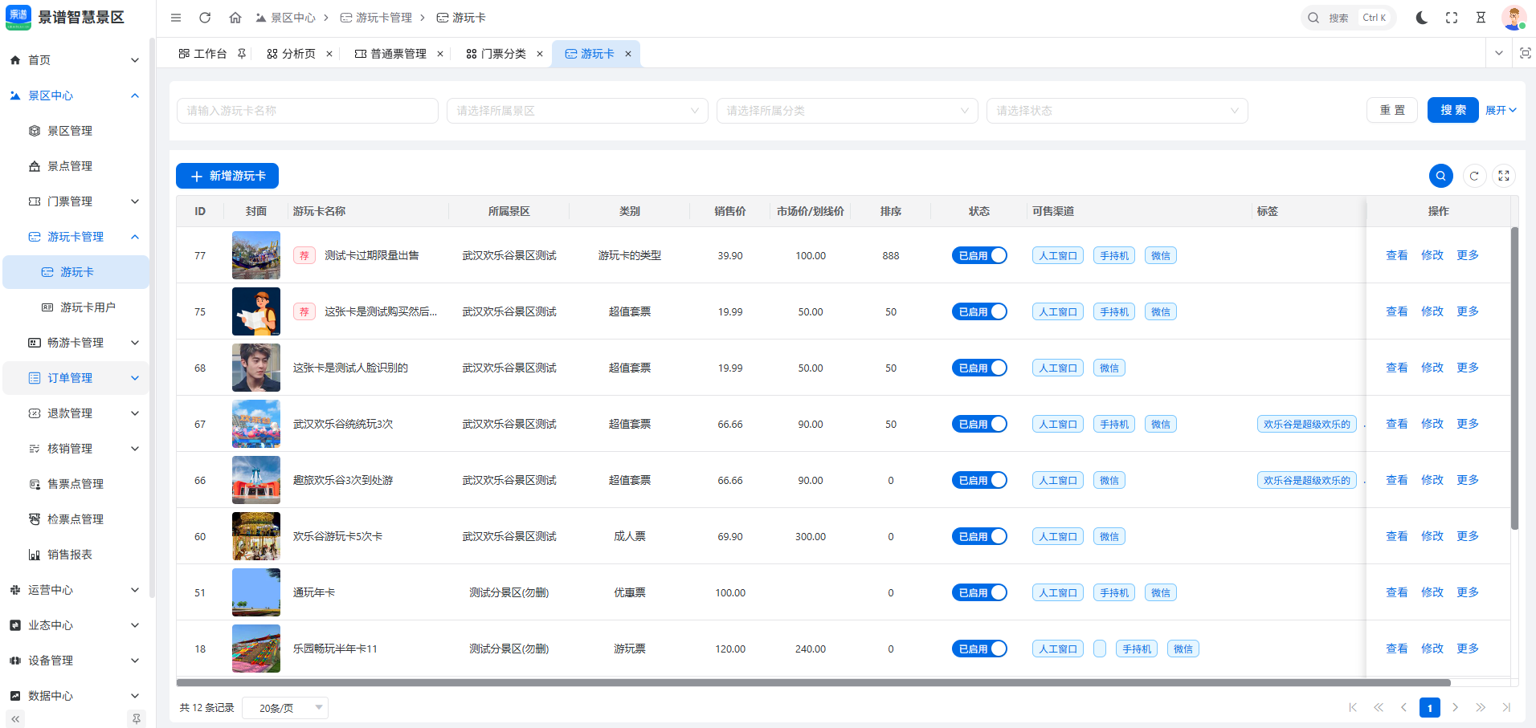
Task: Click the 新增游玩卡 button
Action: (227, 176)
